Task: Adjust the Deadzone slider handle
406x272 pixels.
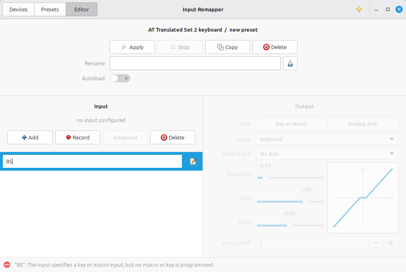Action: pyautogui.click(x=266, y=178)
